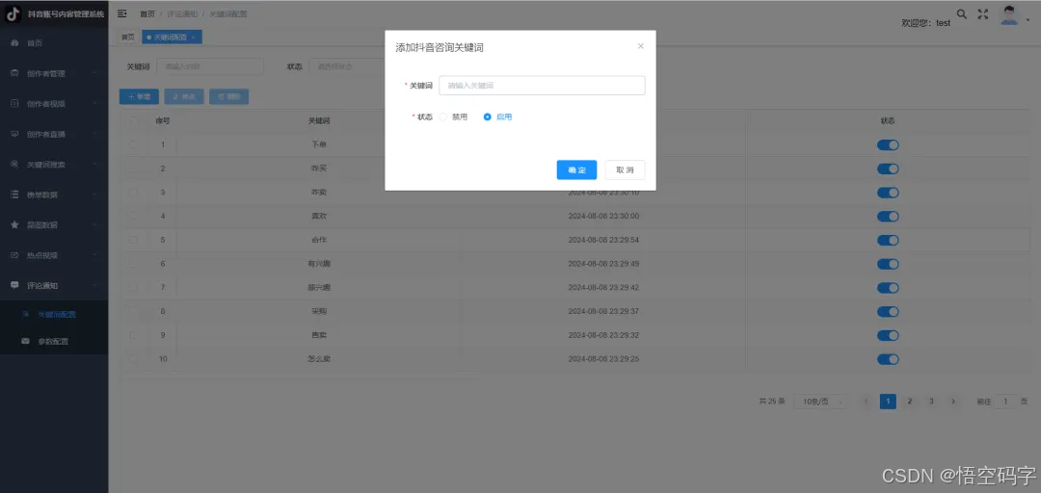Toggle the status switch for 怎么卖 row

pos(888,359)
